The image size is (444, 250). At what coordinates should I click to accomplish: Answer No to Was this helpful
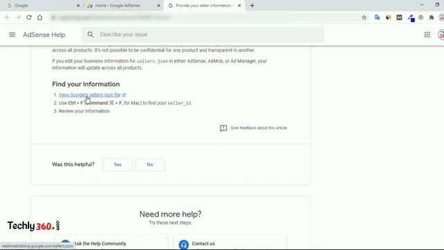tap(150, 165)
